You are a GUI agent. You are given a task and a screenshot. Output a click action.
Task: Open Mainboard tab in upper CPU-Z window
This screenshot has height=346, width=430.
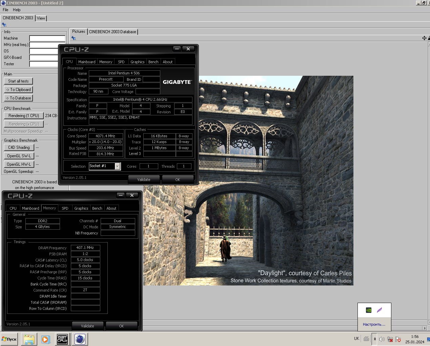[x=87, y=62]
